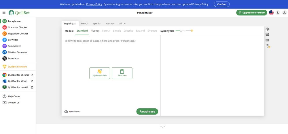Click the Try Sample Text button

[100, 73]
